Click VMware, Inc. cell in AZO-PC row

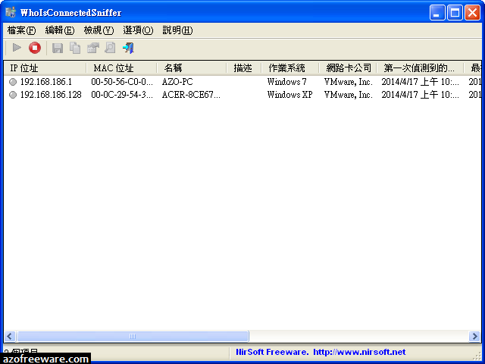tap(349, 82)
